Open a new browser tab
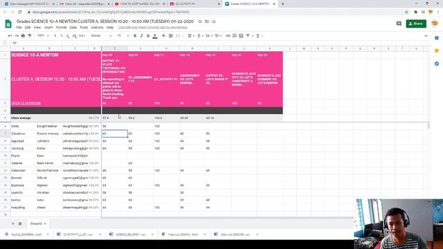 tap(282, 4)
